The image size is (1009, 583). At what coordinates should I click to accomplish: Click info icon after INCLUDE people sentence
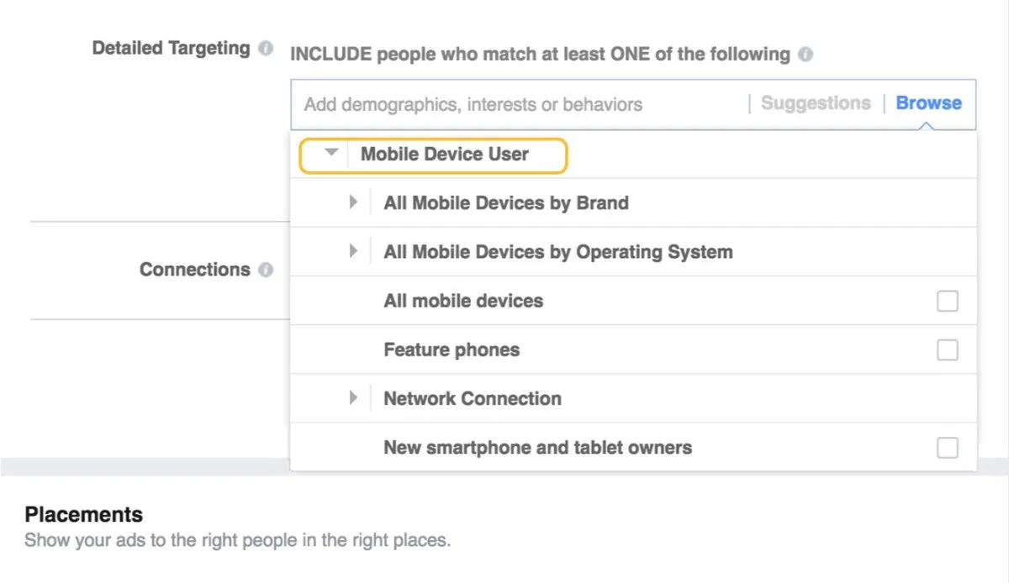tap(806, 55)
